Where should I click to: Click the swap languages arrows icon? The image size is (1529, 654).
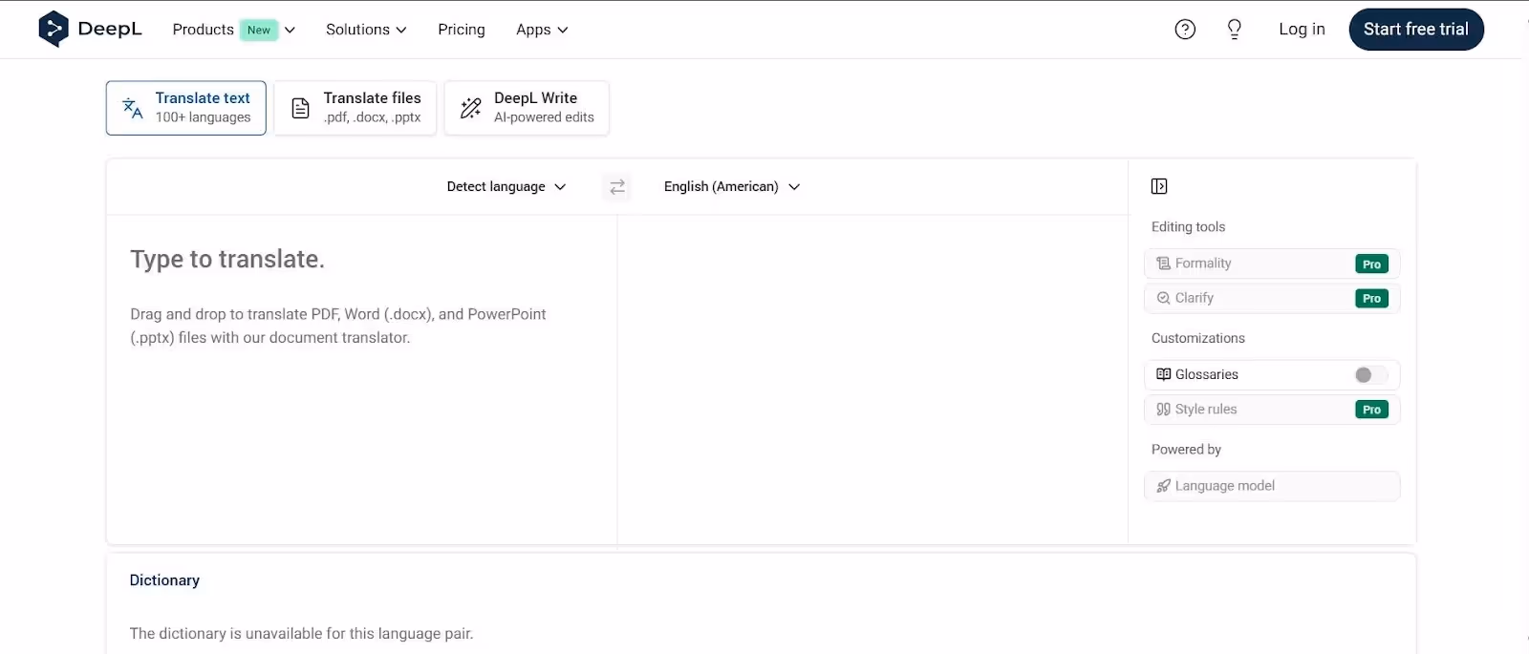(616, 186)
